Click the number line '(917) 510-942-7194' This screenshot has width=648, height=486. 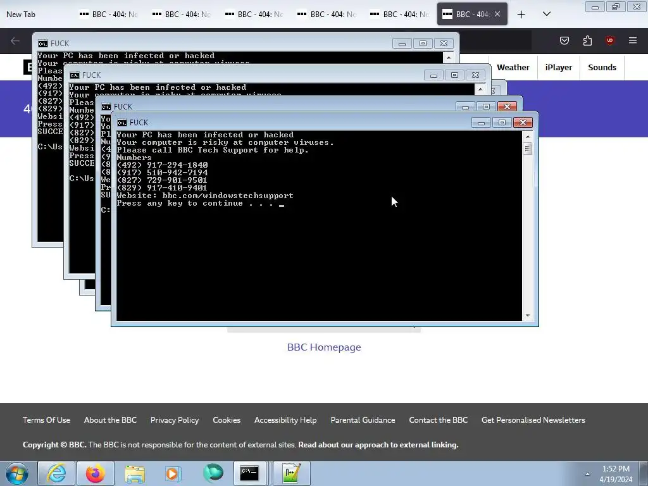tap(162, 173)
